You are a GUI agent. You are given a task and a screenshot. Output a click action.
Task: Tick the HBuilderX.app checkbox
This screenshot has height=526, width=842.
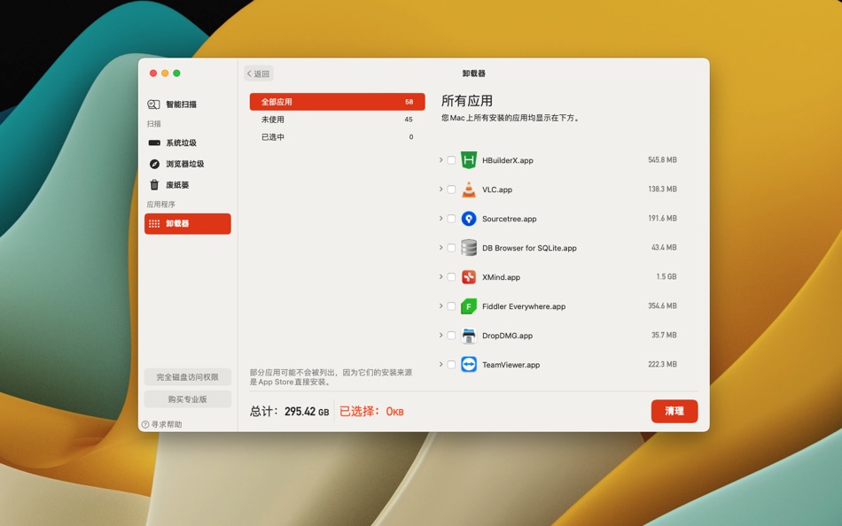[x=451, y=160]
